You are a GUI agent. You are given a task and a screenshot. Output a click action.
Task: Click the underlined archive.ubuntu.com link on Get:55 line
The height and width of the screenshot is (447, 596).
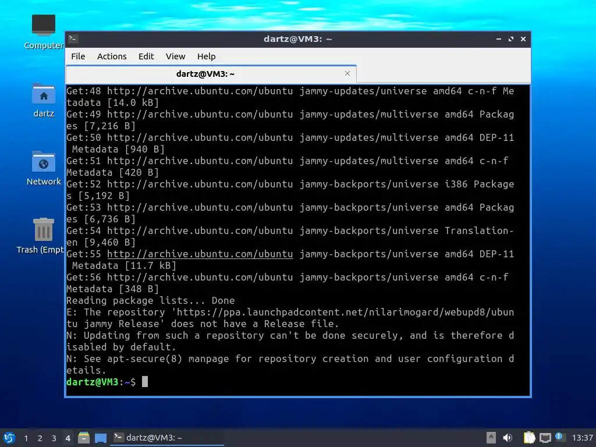[200, 254]
